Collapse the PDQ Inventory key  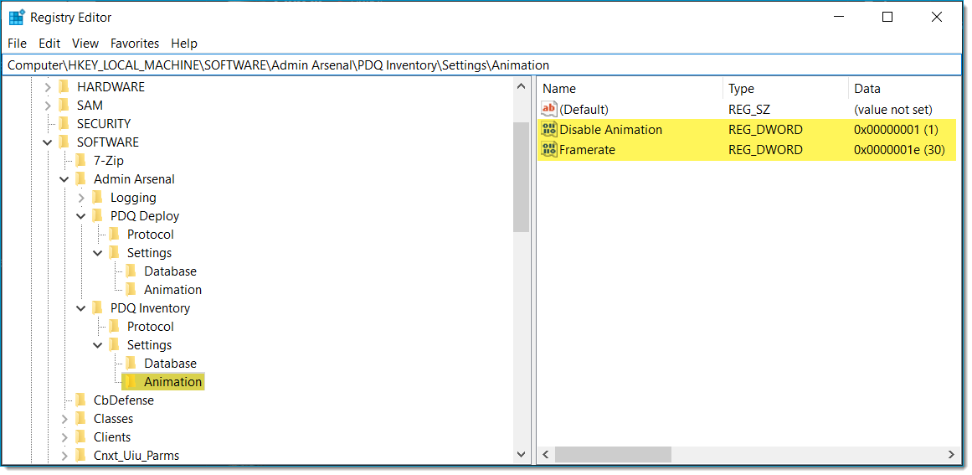point(81,308)
